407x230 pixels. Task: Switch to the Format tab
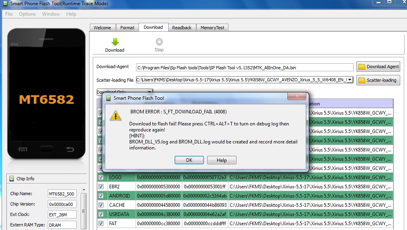click(x=127, y=28)
